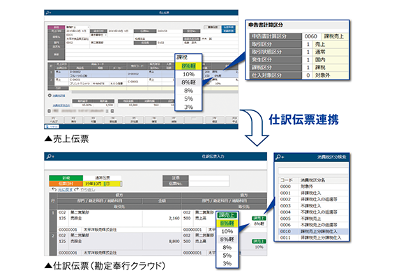Choose 8%軽 below 10% in the lower rate list
The width and height of the screenshot is (401, 280).
227,240
